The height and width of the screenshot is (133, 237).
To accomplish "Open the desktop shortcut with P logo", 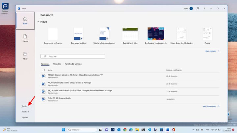I will [5, 9].
